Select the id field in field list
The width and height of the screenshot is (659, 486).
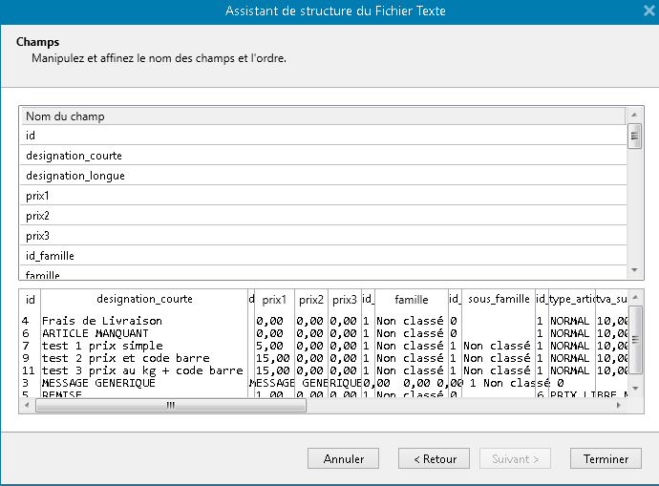point(323,136)
